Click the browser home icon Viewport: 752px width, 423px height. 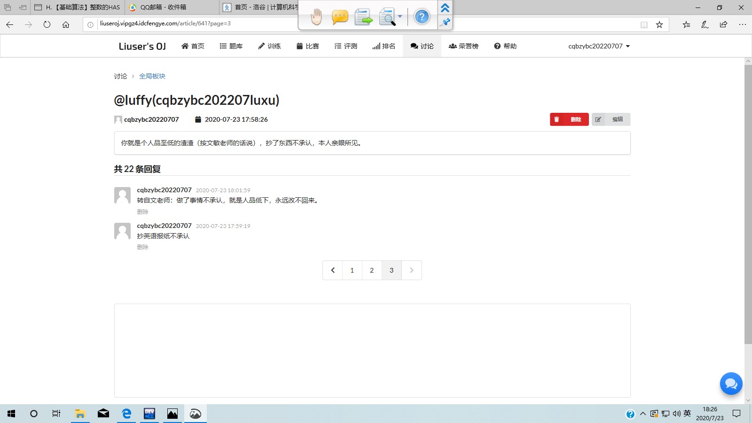[x=66, y=24]
